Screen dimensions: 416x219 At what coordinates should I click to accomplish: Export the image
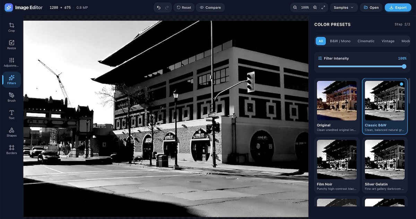(x=398, y=8)
